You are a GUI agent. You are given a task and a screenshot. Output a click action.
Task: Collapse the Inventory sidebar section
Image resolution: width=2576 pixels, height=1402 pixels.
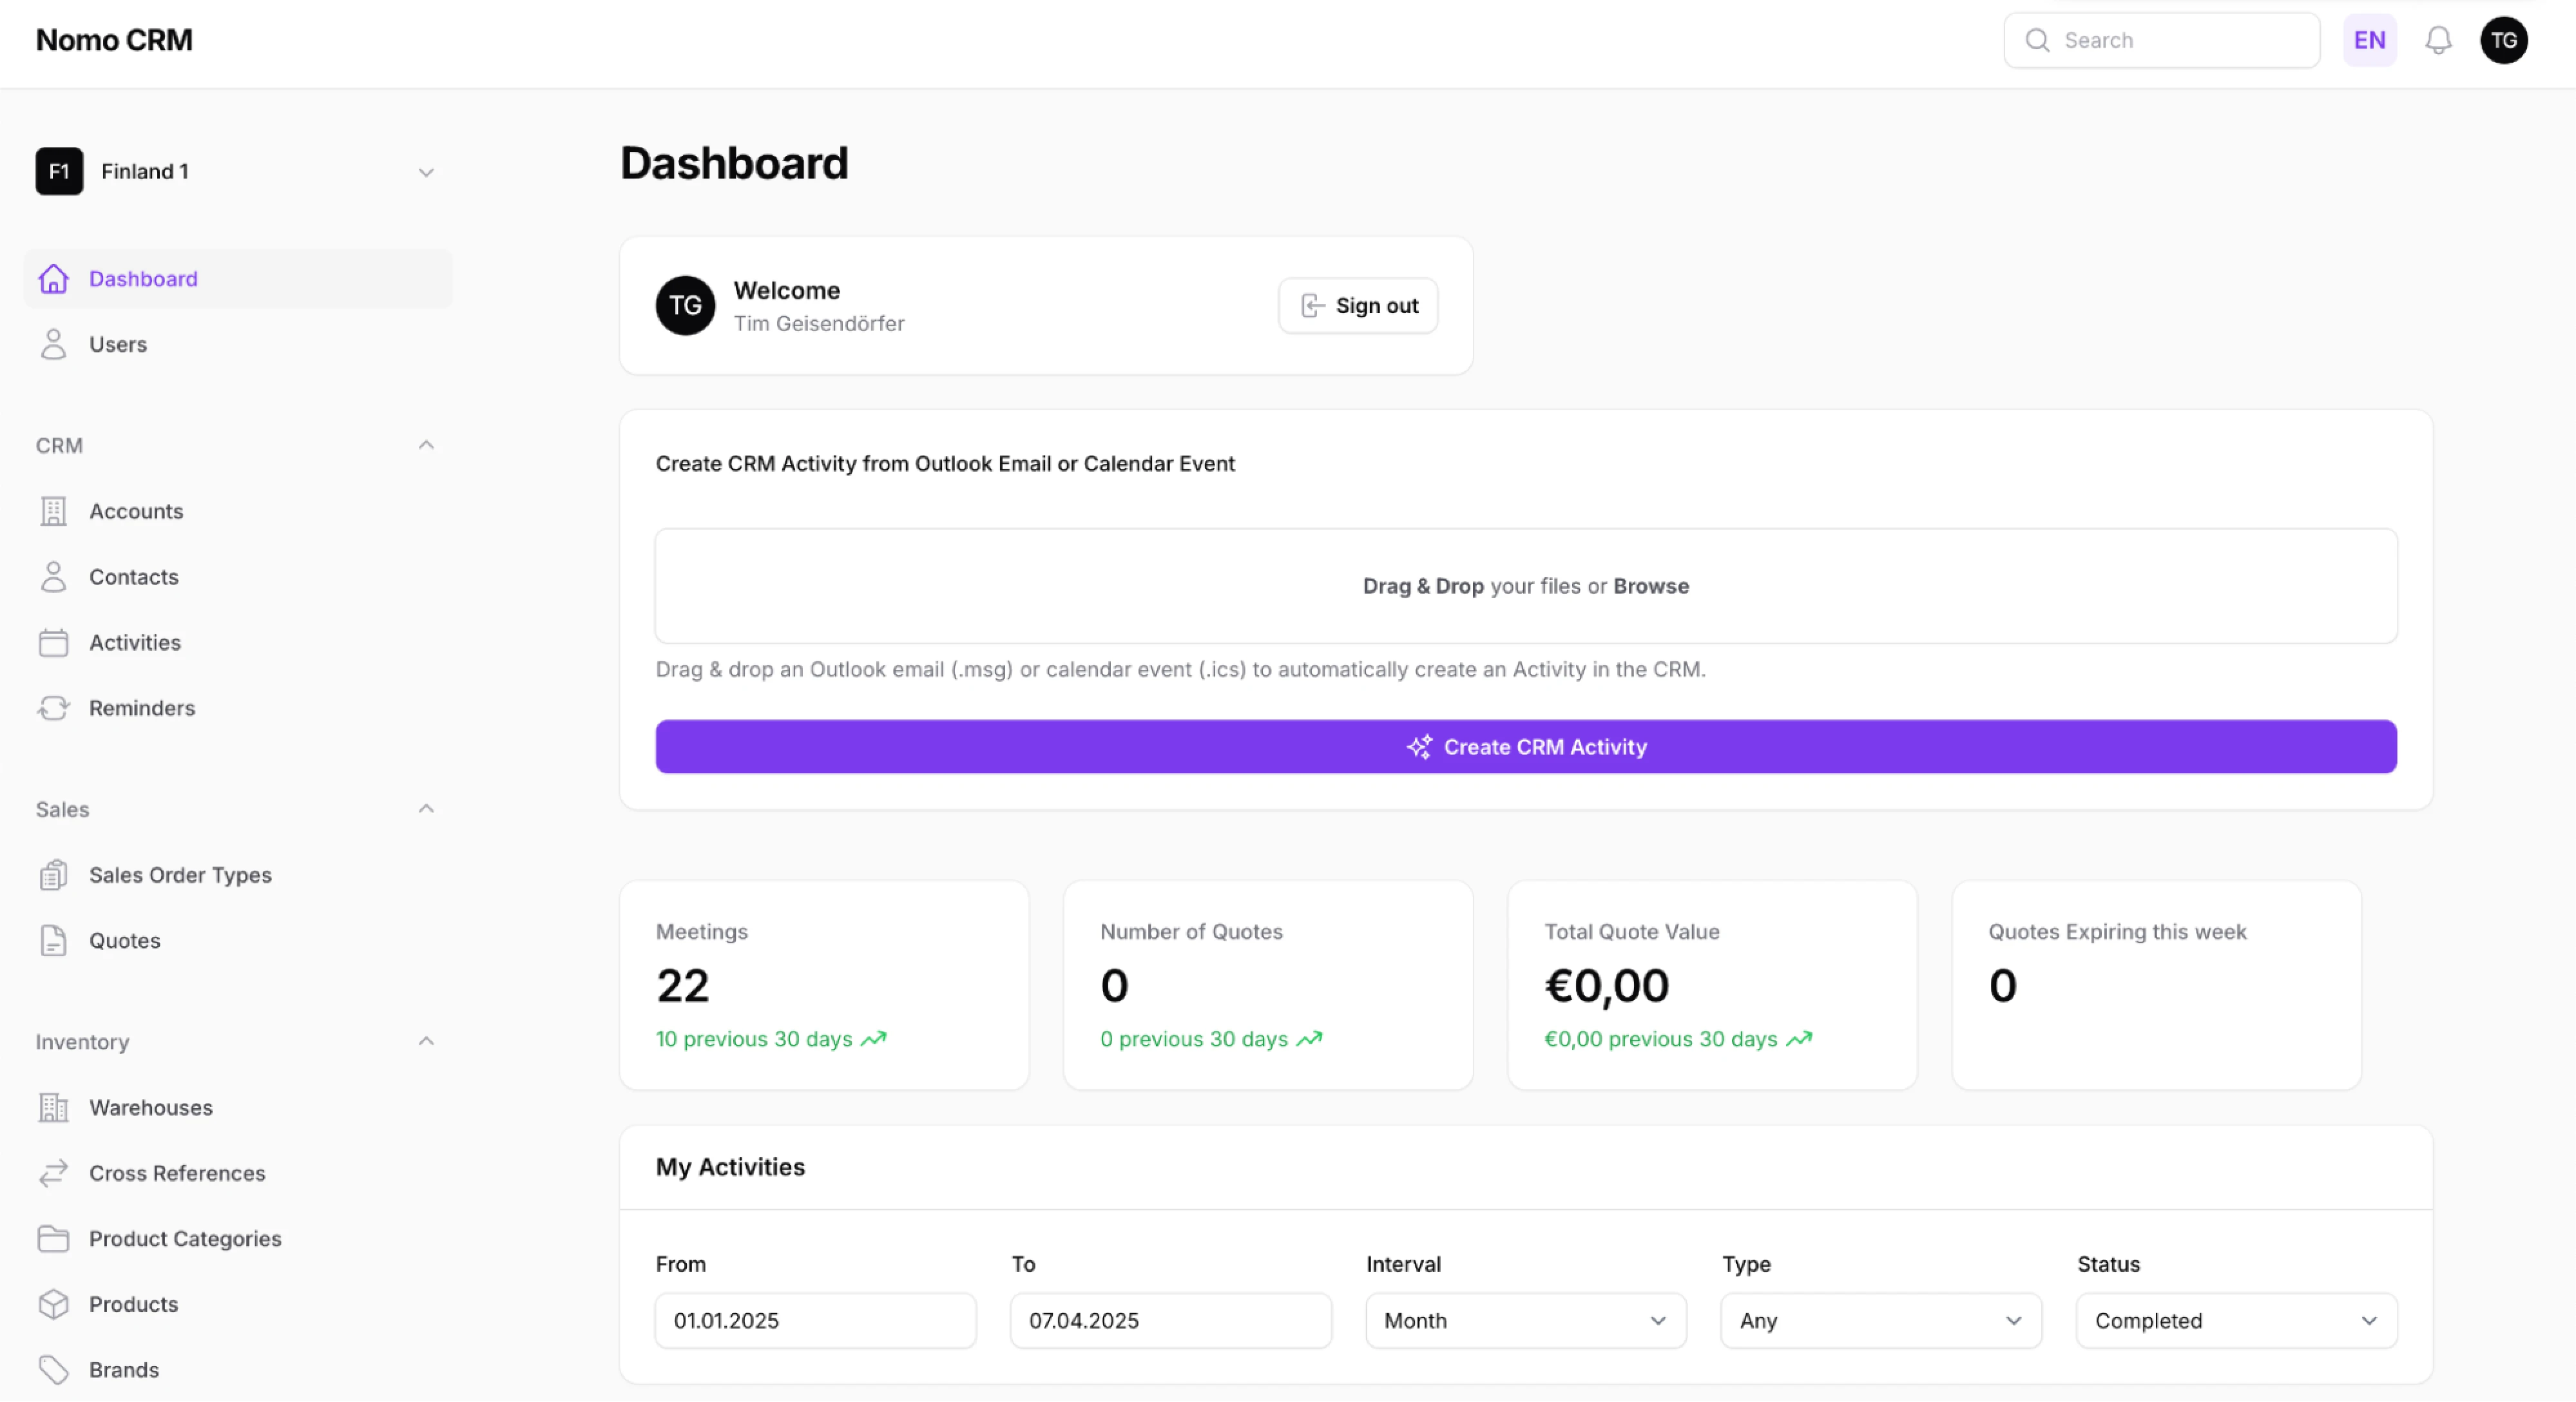426,1041
